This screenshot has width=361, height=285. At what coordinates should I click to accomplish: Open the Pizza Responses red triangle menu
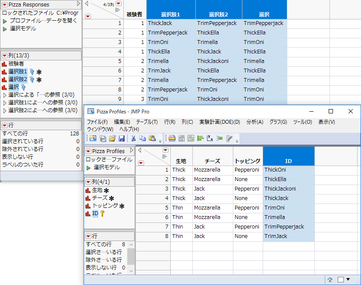[4, 4]
